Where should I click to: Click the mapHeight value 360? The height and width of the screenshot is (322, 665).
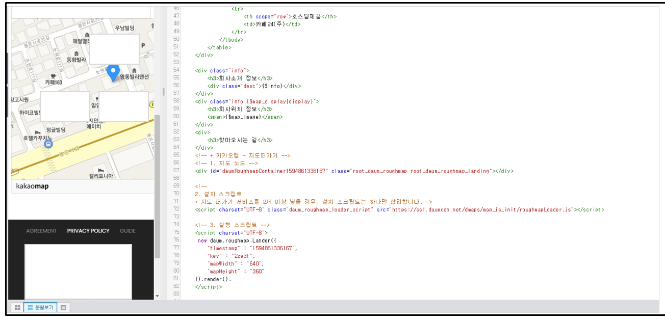pos(257,271)
